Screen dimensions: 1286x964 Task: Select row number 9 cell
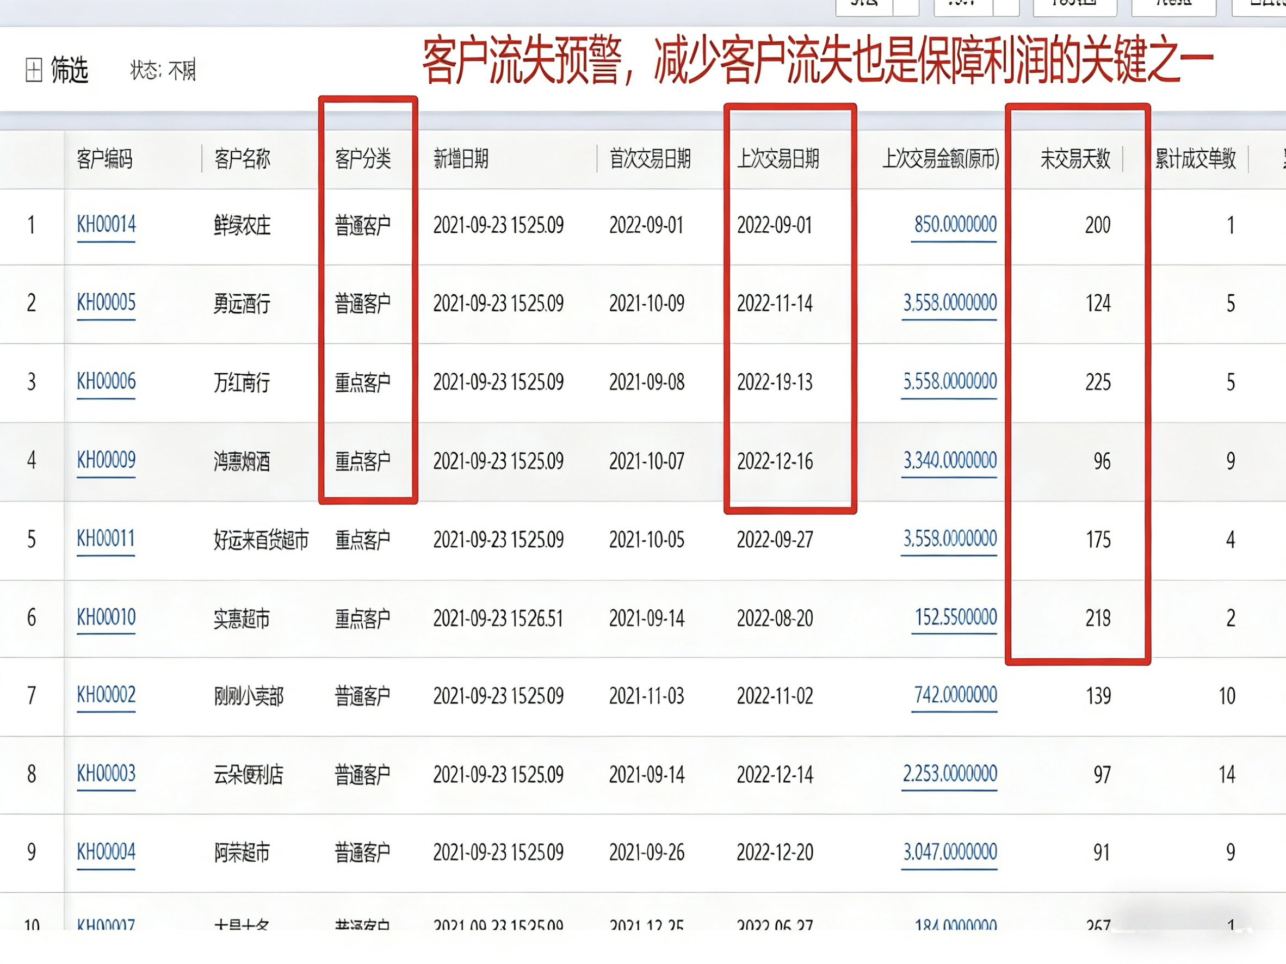(x=32, y=852)
